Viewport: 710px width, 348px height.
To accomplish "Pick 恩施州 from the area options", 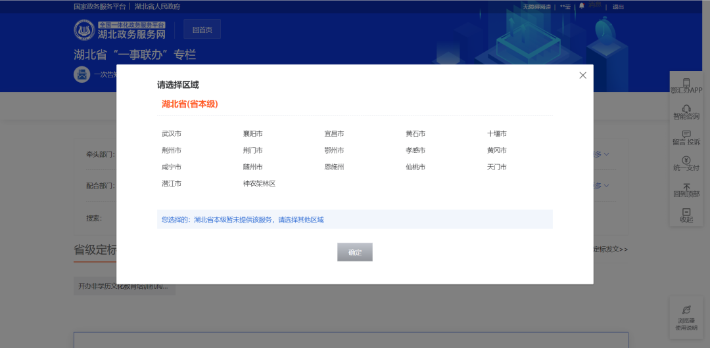I will coord(334,167).
